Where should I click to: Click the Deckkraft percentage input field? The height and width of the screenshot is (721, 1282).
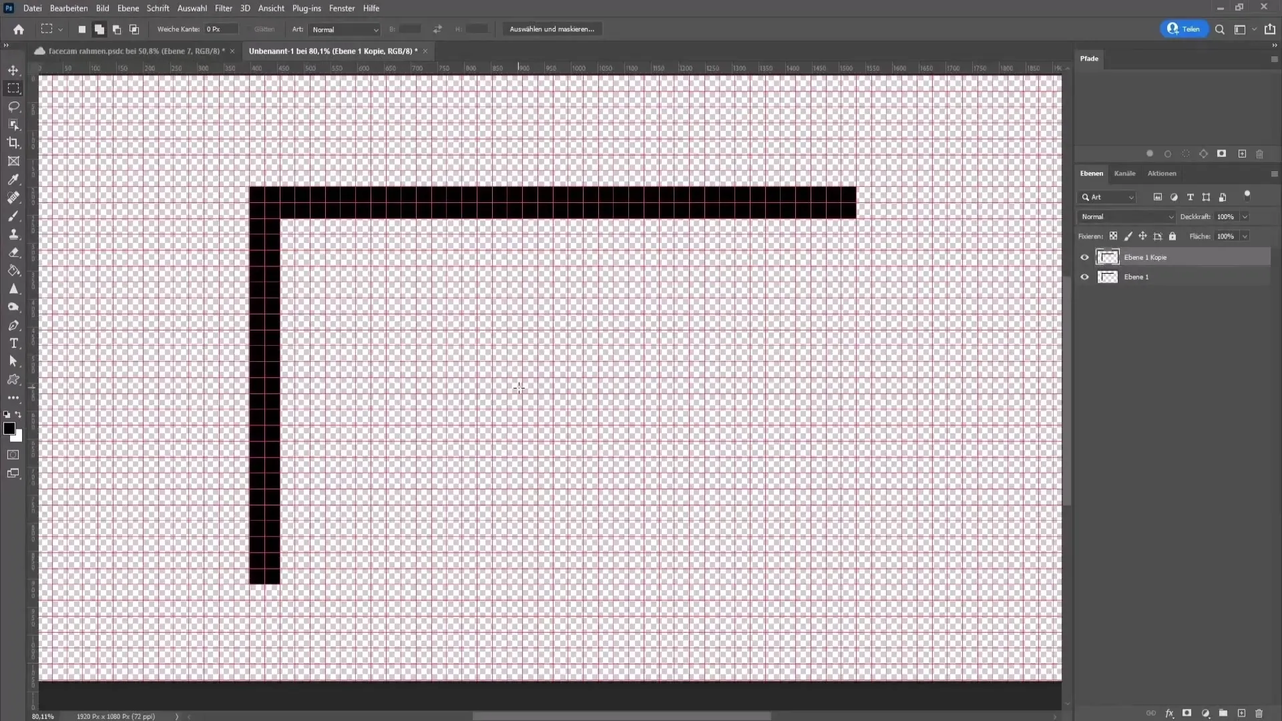1227,216
